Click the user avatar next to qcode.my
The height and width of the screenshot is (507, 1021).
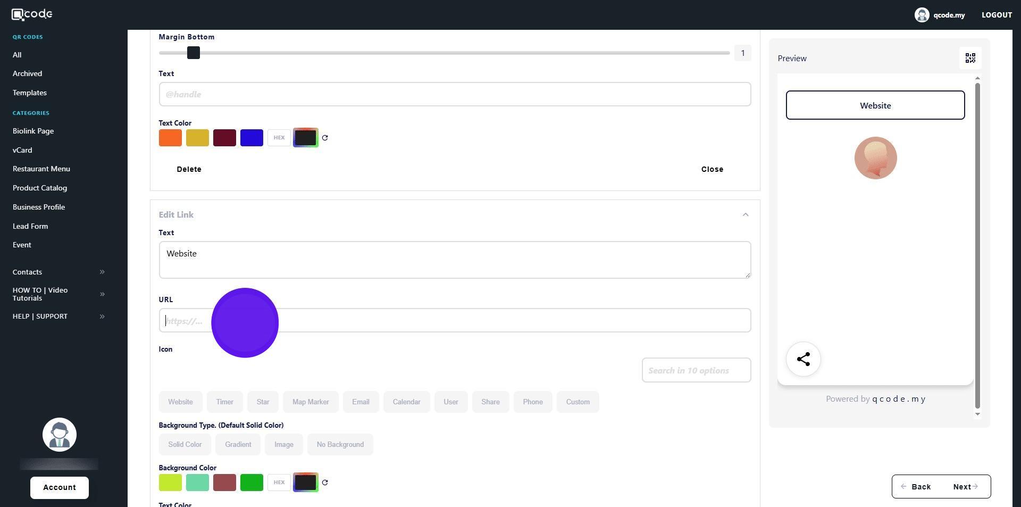(x=922, y=15)
